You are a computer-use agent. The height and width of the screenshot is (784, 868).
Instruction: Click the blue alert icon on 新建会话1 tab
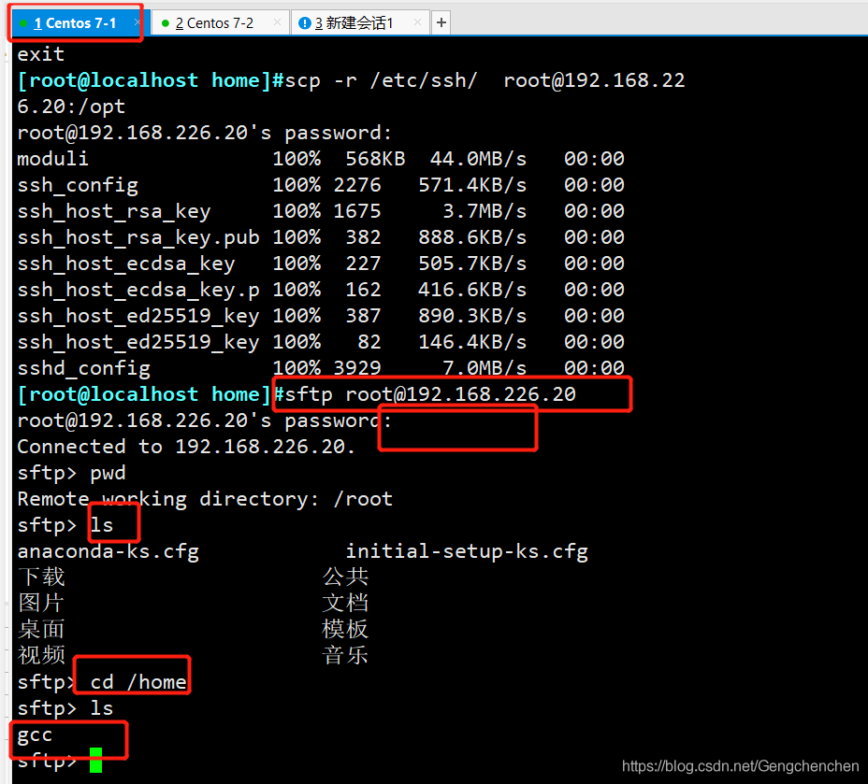tap(305, 23)
